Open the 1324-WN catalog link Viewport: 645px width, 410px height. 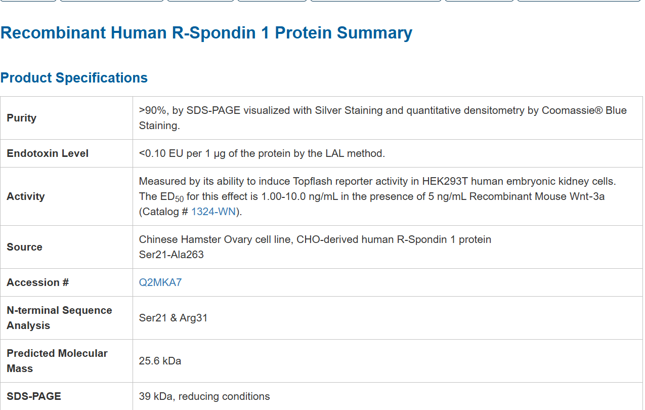(213, 212)
